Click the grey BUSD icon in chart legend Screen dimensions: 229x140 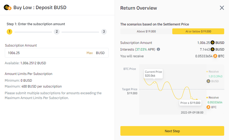pos(208,81)
